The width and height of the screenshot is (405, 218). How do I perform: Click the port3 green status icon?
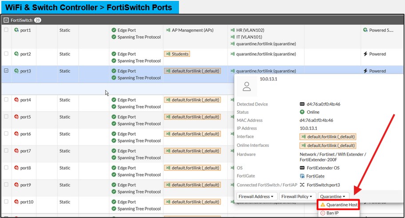[x=16, y=71]
